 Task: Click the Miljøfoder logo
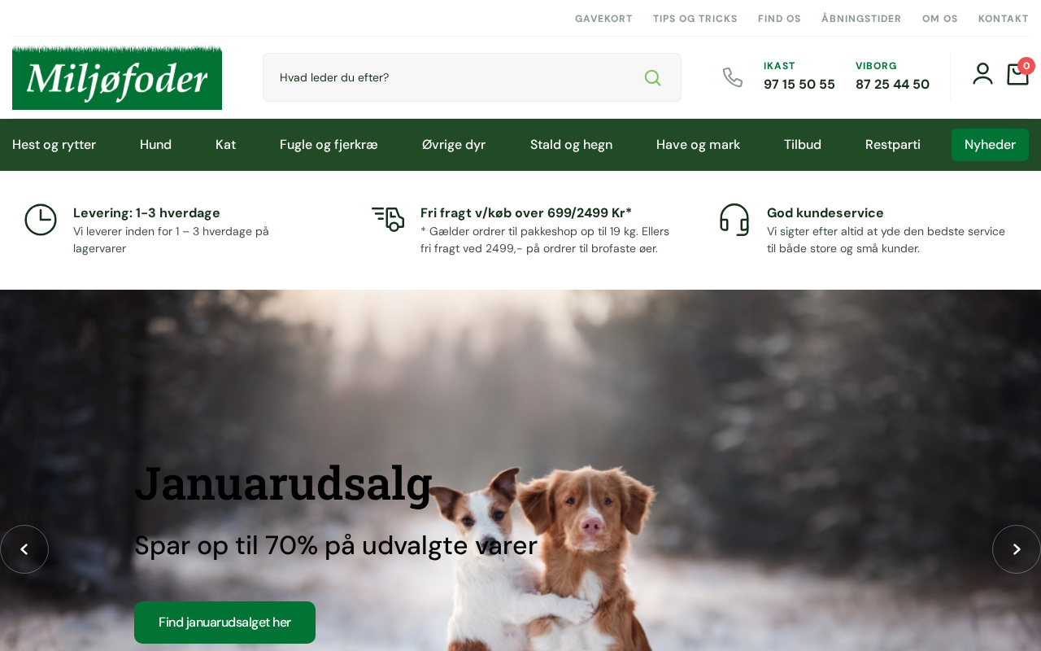click(117, 77)
